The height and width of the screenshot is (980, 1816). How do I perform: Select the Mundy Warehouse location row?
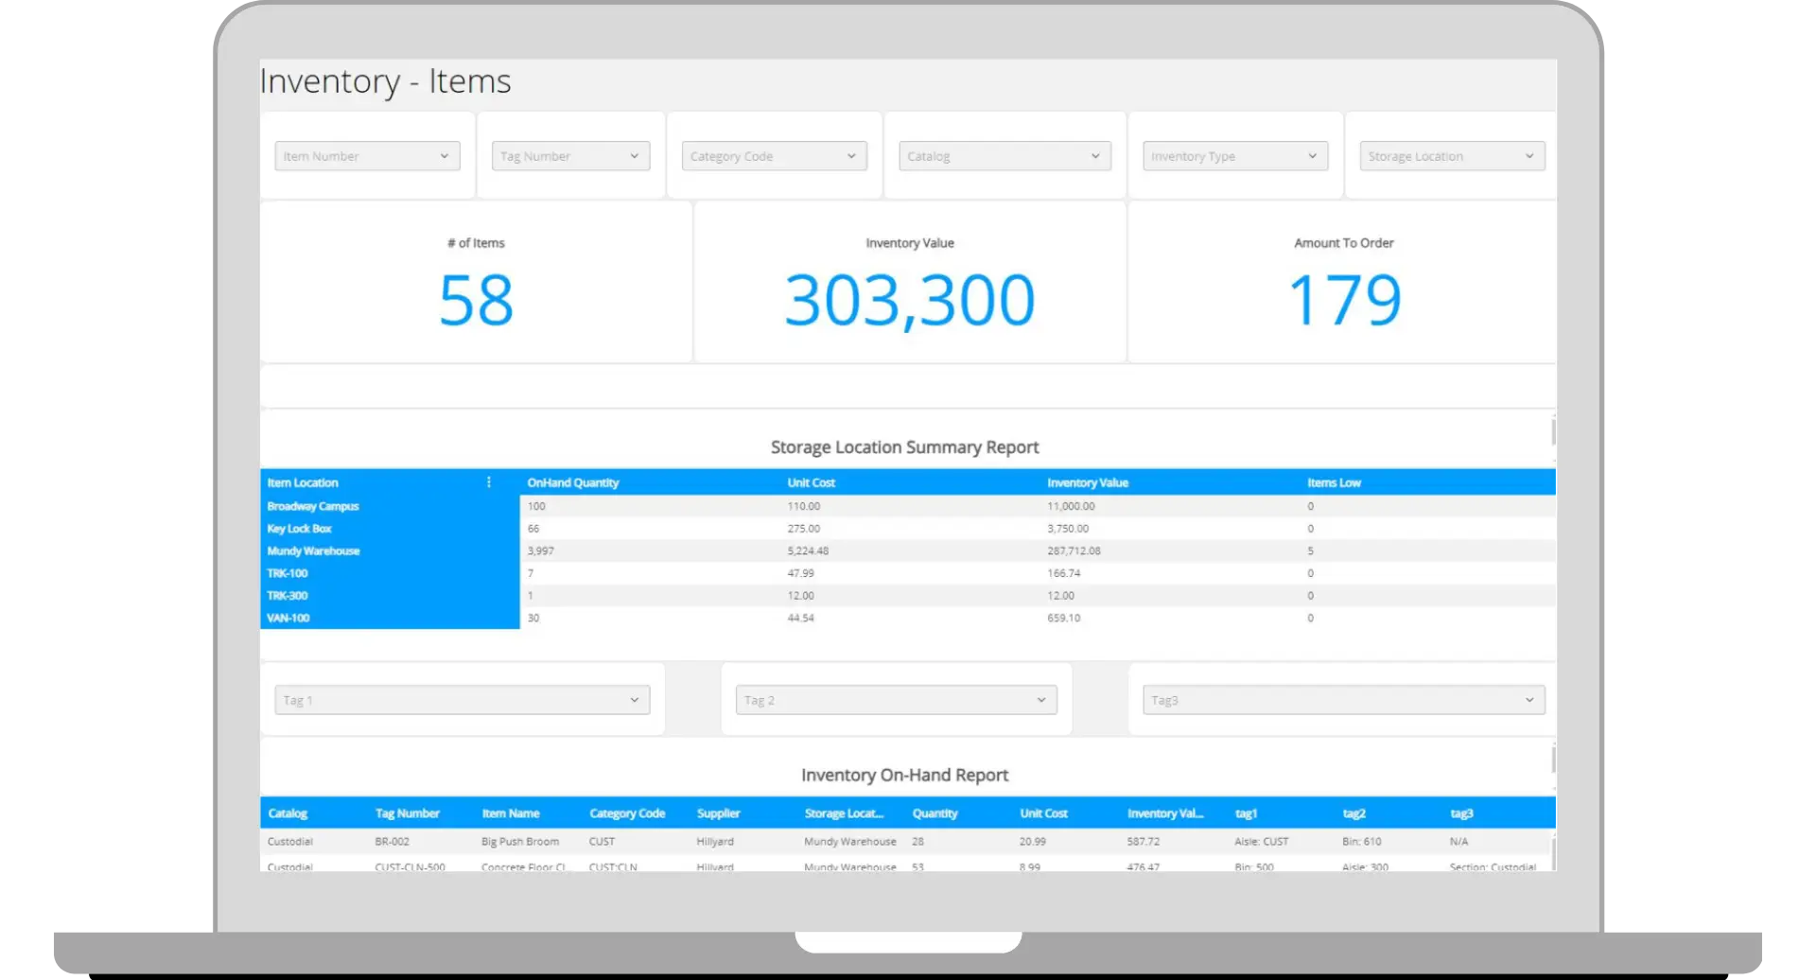click(x=313, y=551)
